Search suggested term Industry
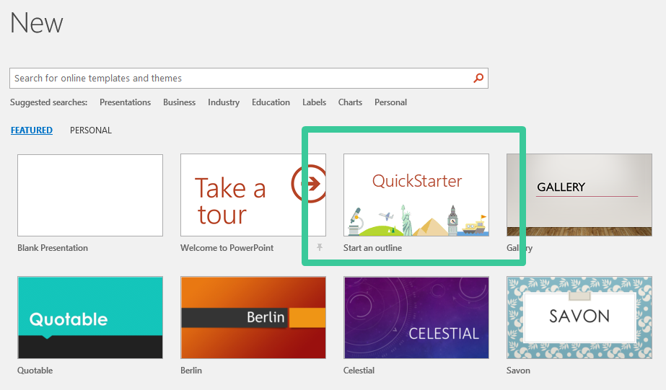666x390 pixels. [x=224, y=102]
